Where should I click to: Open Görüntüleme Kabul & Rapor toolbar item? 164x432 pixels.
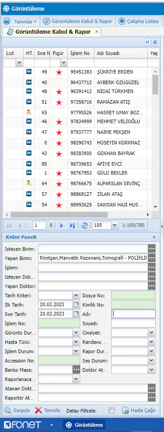(x=78, y=22)
